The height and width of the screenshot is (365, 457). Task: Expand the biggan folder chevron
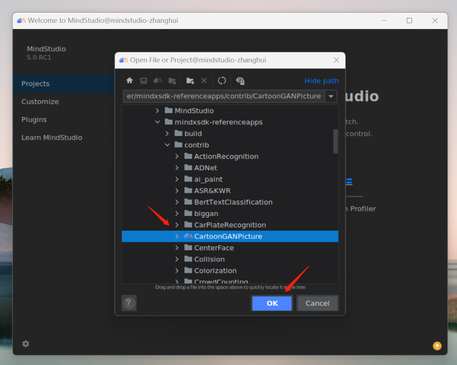177,213
